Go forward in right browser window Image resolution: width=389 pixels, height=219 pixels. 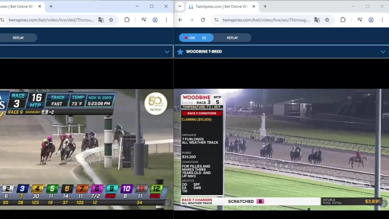click(191, 20)
